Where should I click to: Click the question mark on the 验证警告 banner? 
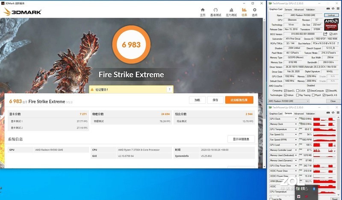169,89
